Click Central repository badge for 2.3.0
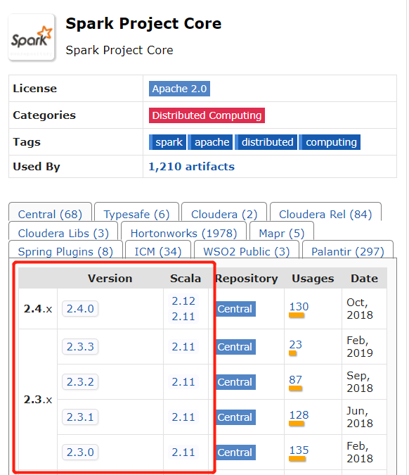The height and width of the screenshot is (475, 409). click(x=235, y=452)
